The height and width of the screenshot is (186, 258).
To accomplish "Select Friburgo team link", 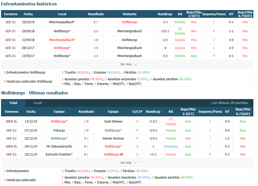I will pyautogui.click(x=59, y=131).
